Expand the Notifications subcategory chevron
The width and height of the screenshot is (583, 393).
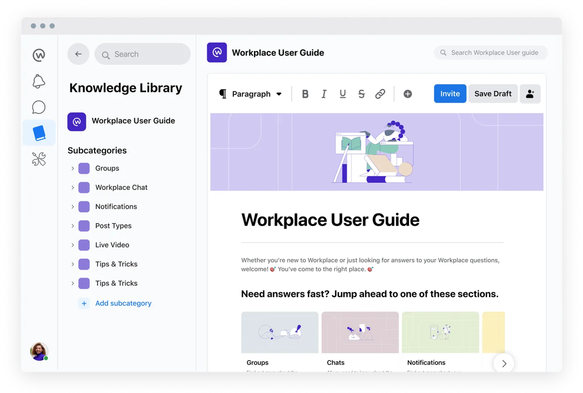[x=73, y=207]
